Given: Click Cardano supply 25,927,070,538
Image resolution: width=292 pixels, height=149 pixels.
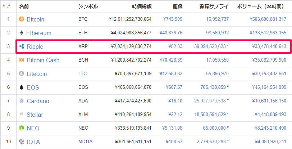Looking at the screenshot, I should click(210, 101).
